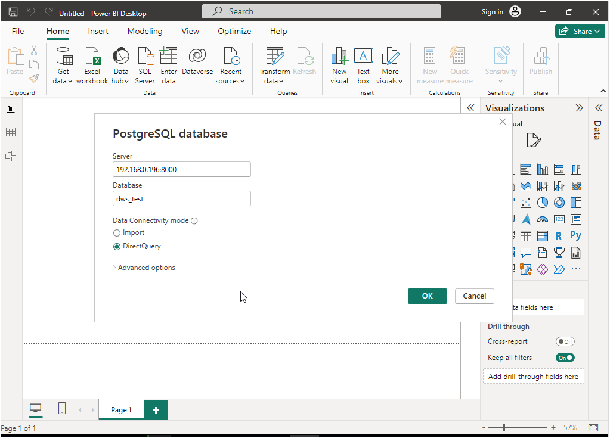This screenshot has height=438, width=610.
Task: Switch to the Optimize ribbon tab
Action: (234, 31)
